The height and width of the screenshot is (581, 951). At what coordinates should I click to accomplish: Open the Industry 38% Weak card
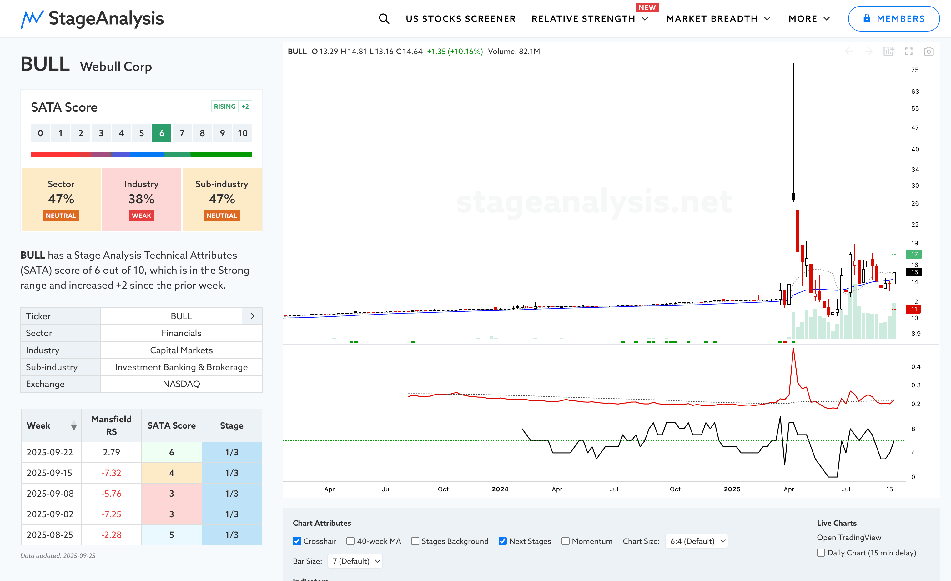[x=142, y=199]
